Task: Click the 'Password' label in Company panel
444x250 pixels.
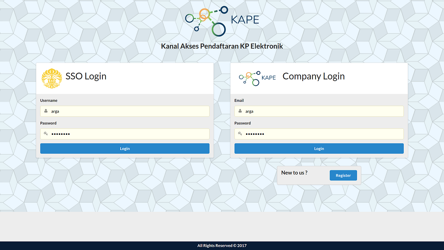Action: pos(243,123)
